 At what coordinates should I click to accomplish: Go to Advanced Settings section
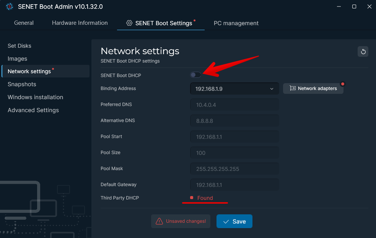(x=33, y=110)
